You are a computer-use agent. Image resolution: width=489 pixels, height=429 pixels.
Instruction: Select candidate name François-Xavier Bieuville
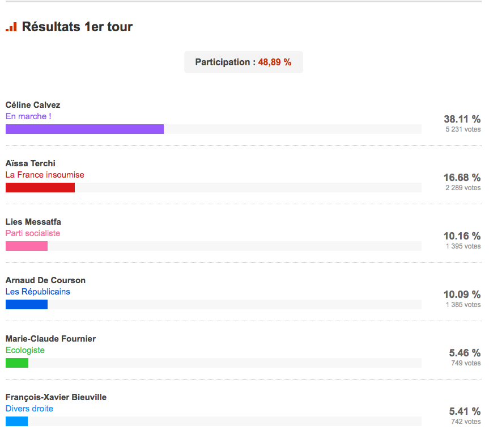coord(56,397)
